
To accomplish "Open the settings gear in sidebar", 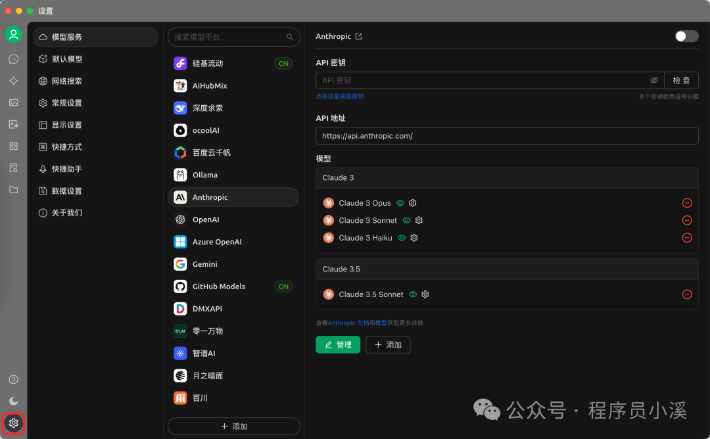I will pos(14,423).
